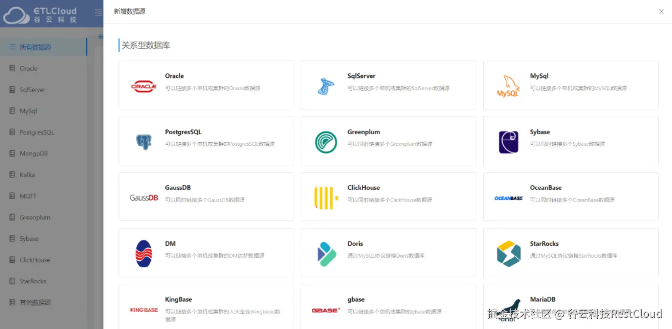Select the purple Sybase logo
672x329 pixels.
click(x=508, y=142)
